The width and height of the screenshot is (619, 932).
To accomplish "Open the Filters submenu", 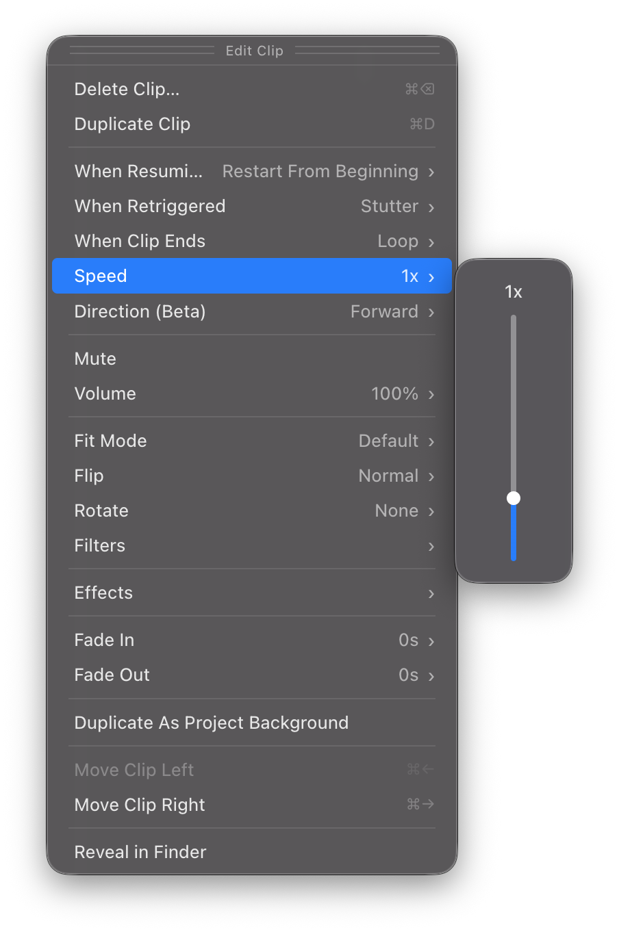I will (x=253, y=545).
